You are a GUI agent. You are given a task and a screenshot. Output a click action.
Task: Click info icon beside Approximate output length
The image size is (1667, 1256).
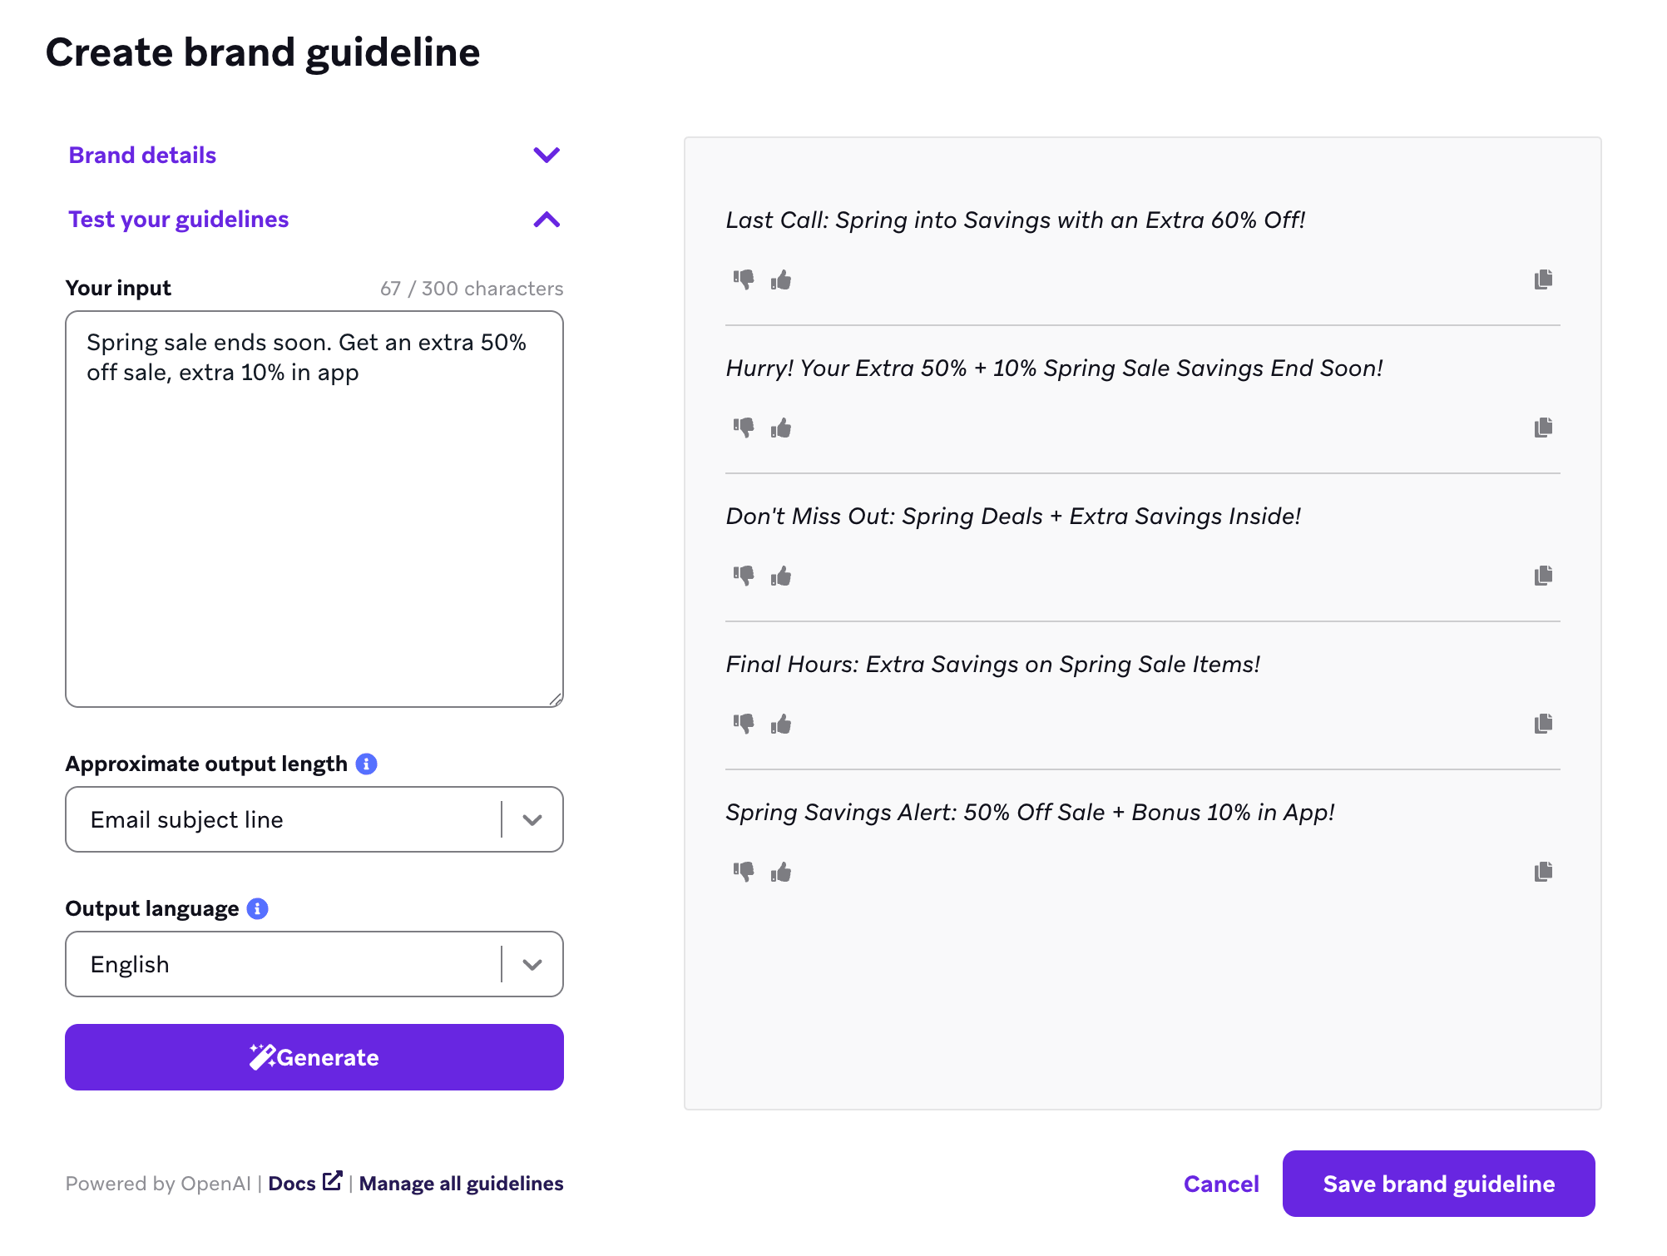coord(366,764)
